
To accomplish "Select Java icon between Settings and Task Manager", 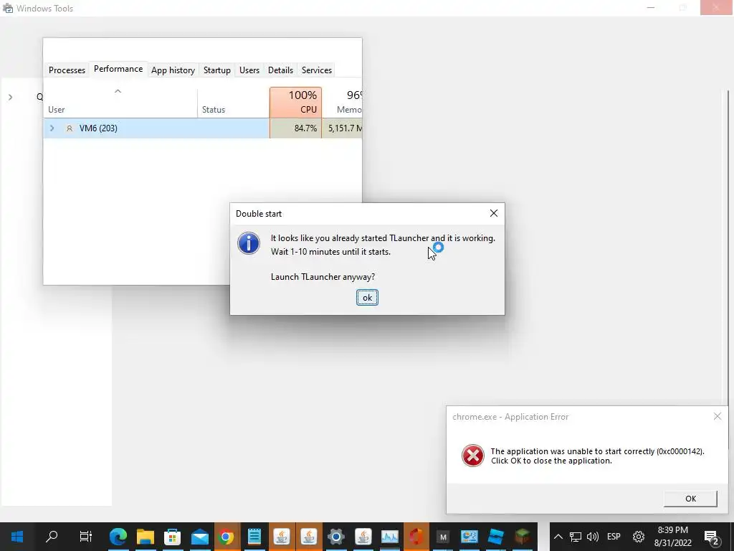I will coord(363,537).
